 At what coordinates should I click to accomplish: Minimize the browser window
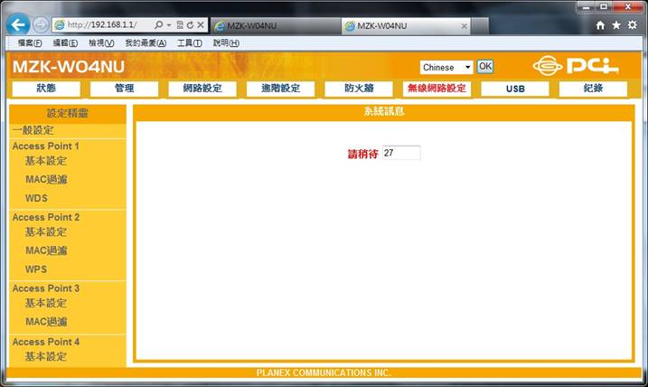coord(586,7)
